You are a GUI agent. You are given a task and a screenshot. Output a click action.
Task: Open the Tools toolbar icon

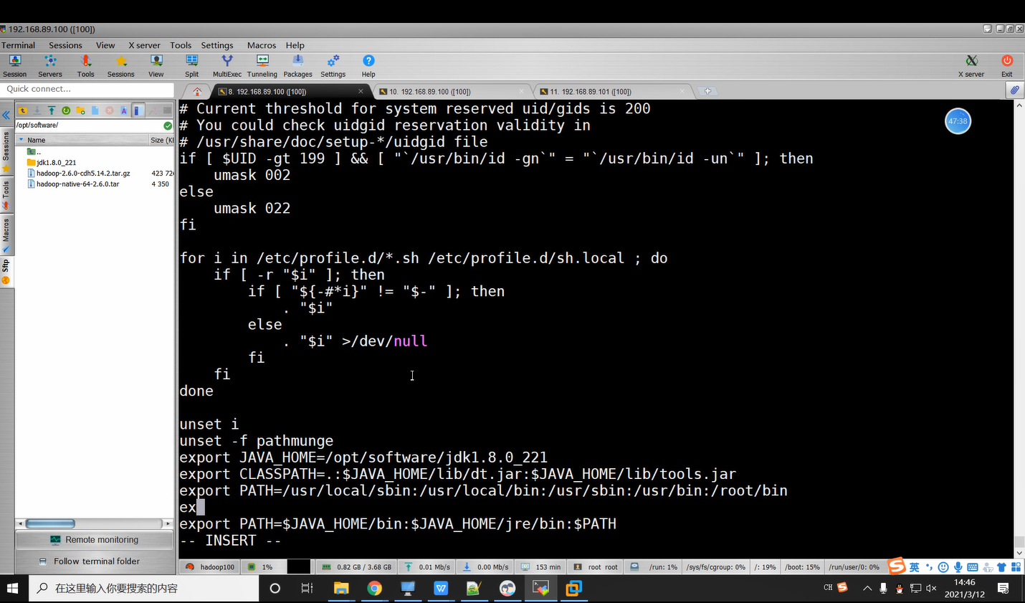tap(85, 65)
